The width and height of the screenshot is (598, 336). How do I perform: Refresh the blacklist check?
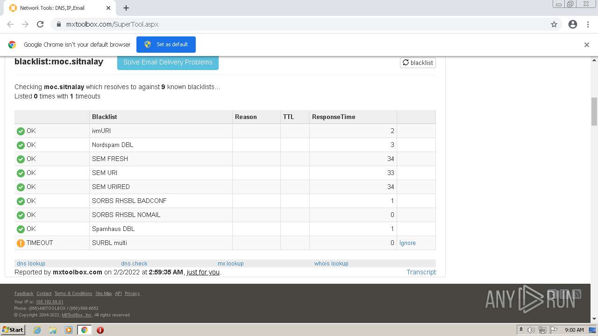coord(418,63)
